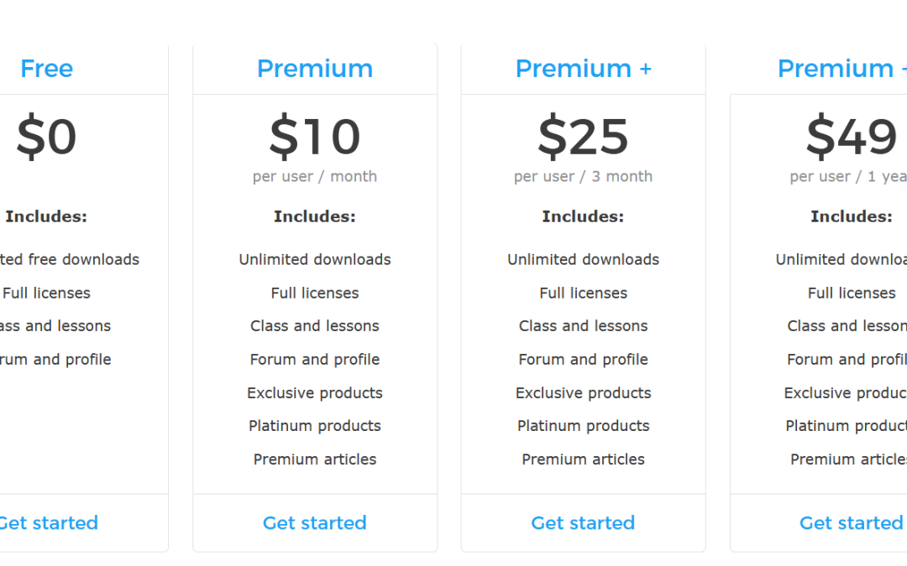Click the 'per user / month' label
907x566 pixels.
click(x=315, y=176)
